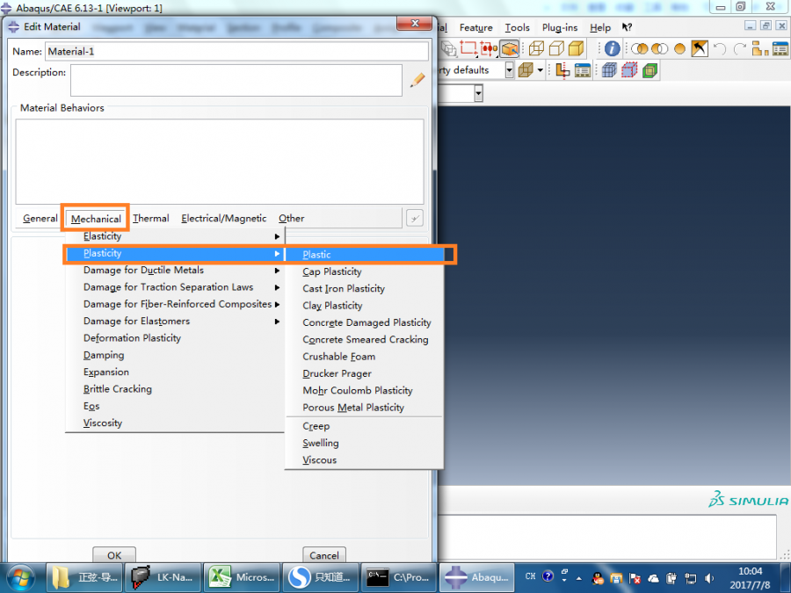Click the orange L-shape view cut icon
Viewport: 791px width, 593px height.
(562, 70)
